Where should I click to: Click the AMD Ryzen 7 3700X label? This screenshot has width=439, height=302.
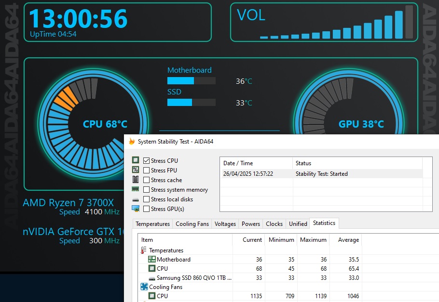69,202
